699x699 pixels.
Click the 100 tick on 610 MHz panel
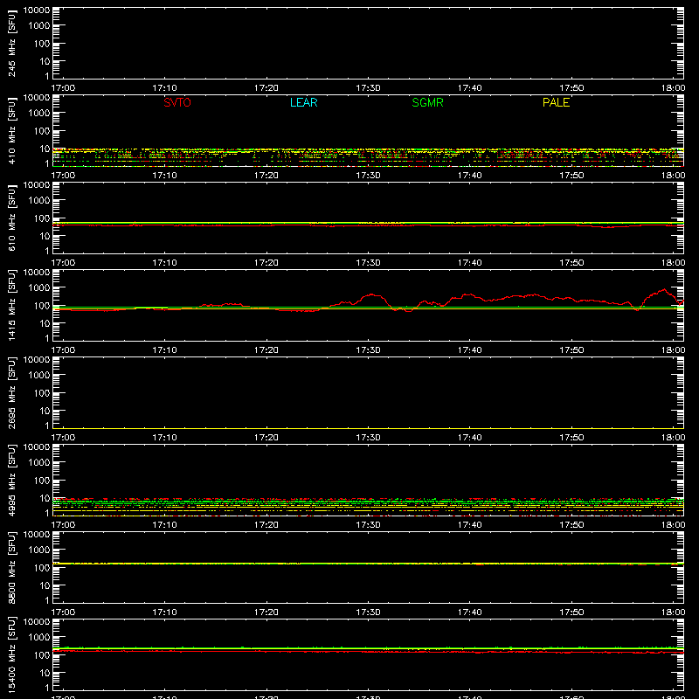pos(42,218)
